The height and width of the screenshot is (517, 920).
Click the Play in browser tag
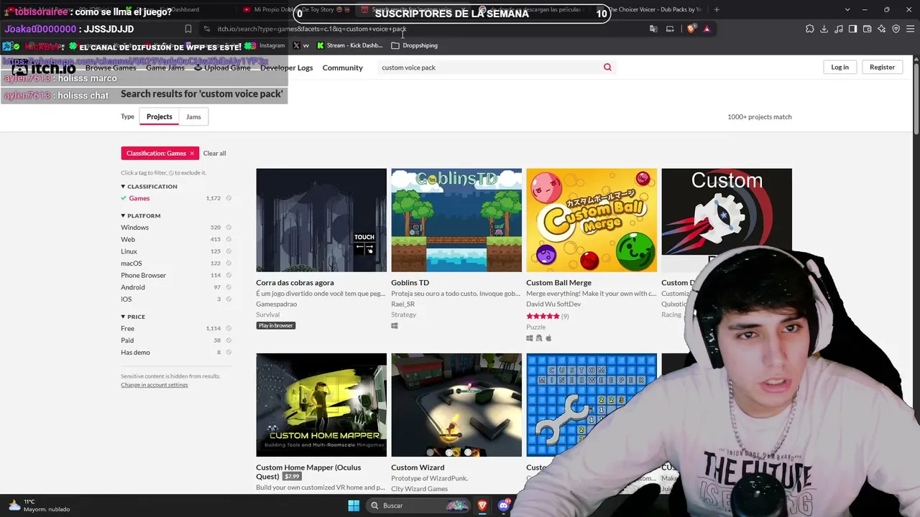[x=276, y=326]
